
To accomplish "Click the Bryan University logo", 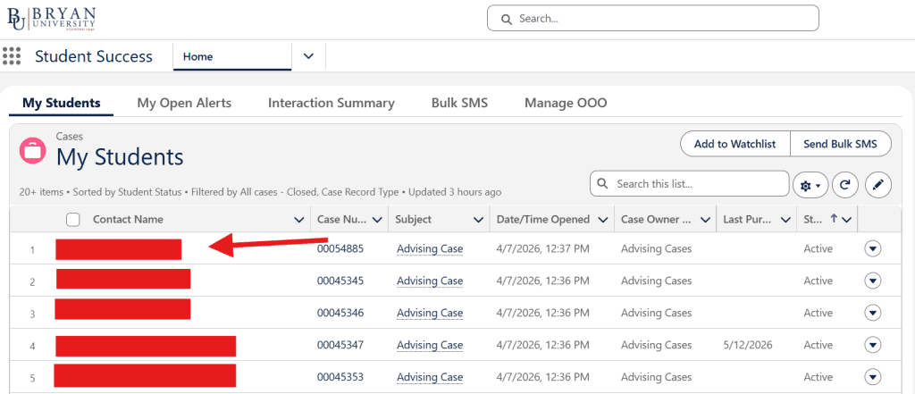I will click(x=51, y=19).
